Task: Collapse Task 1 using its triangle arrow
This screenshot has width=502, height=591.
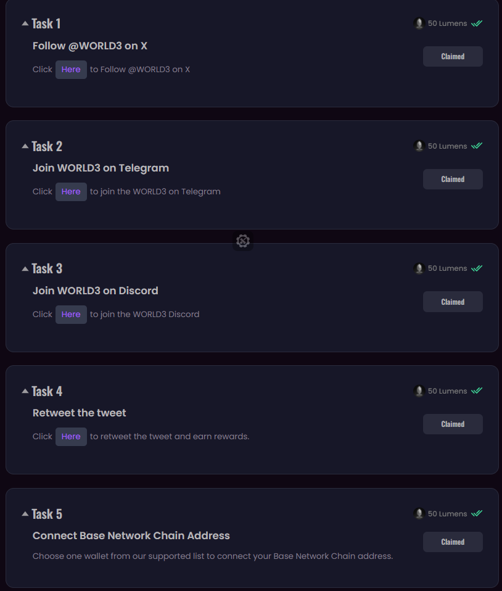Action: pos(25,23)
